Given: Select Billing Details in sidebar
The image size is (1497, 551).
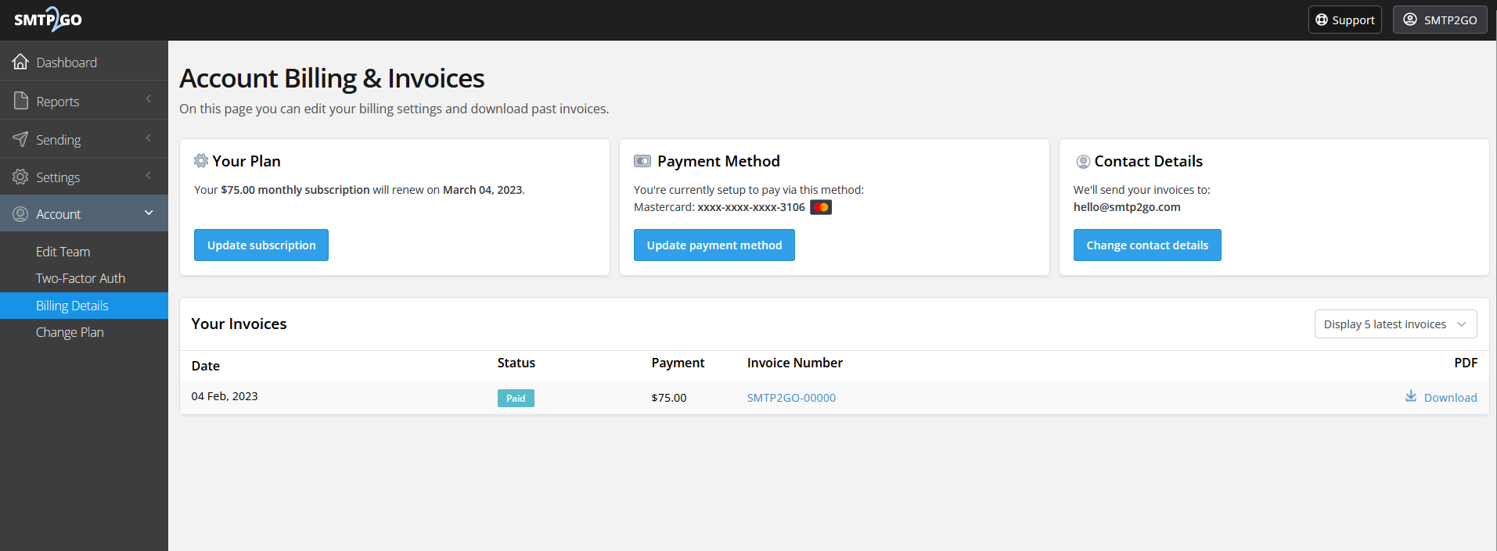Looking at the screenshot, I should click(x=84, y=306).
